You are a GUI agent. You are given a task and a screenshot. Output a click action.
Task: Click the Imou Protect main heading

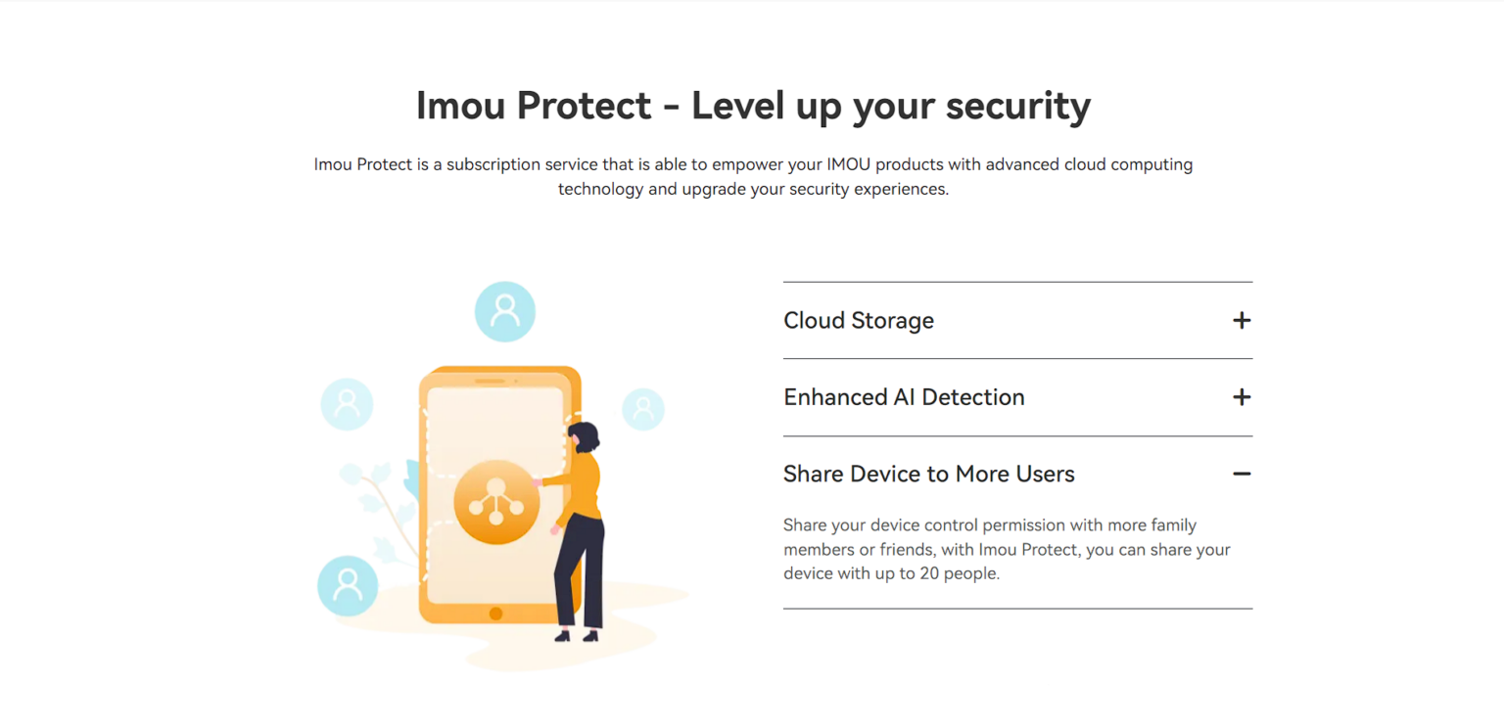[753, 106]
